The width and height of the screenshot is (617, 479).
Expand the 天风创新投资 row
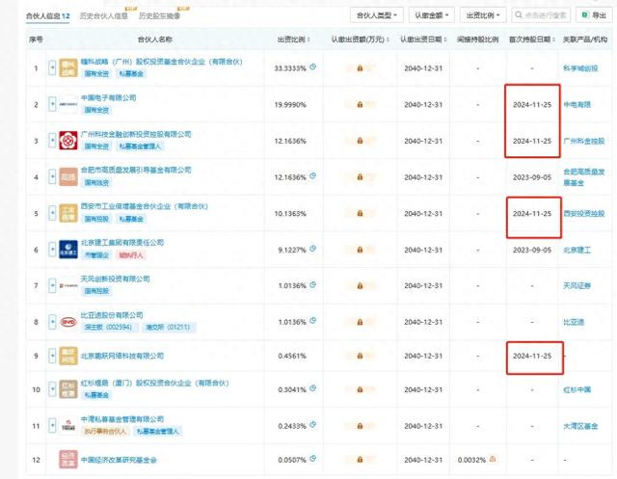pyautogui.click(x=52, y=285)
